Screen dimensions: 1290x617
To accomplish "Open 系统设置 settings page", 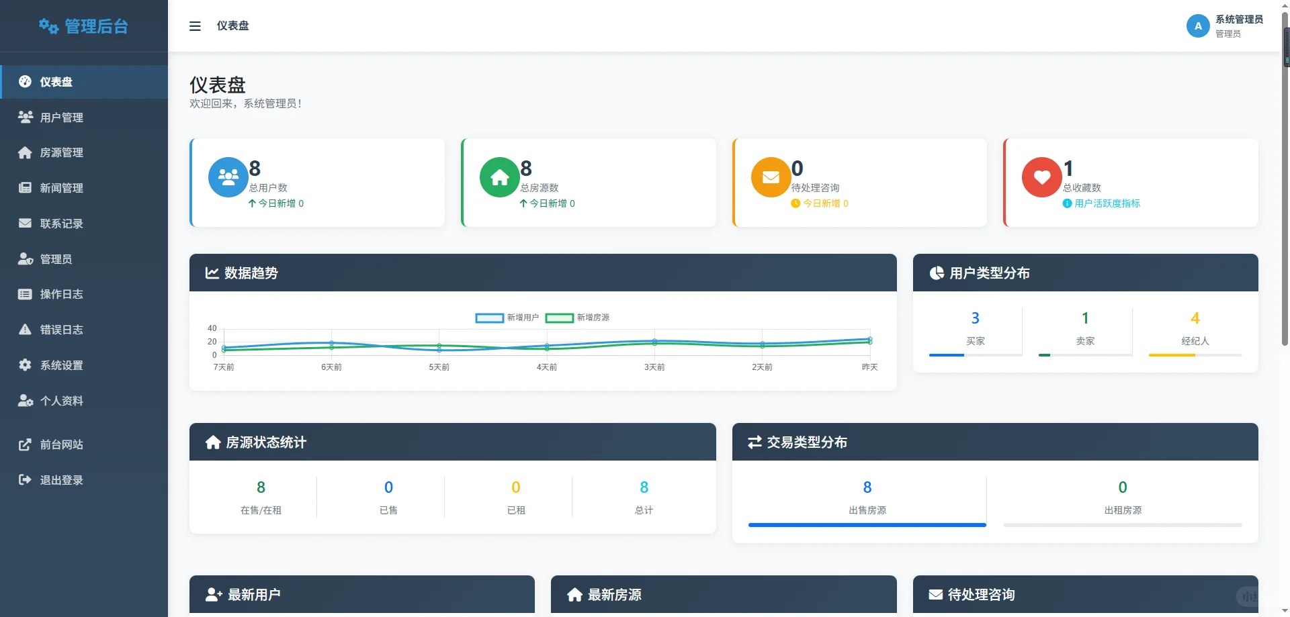I will pyautogui.click(x=60, y=365).
